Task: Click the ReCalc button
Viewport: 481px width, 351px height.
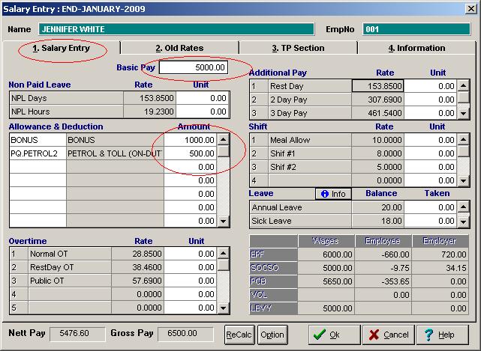Action: click(x=239, y=335)
